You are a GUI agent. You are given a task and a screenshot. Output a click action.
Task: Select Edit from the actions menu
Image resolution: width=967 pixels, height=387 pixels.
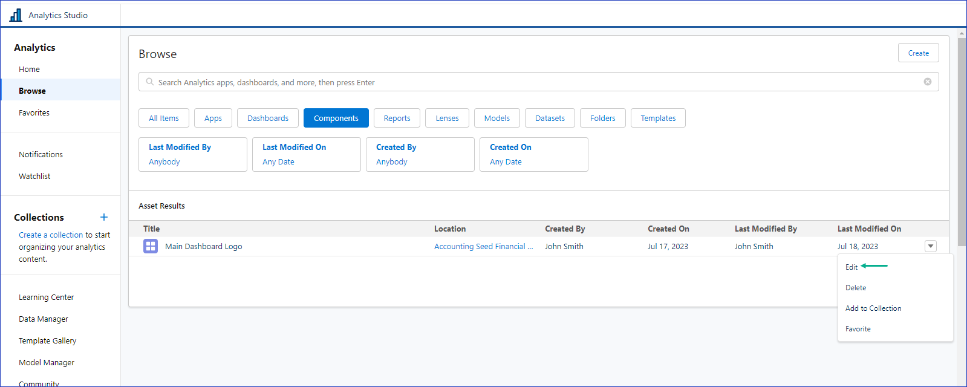851,267
